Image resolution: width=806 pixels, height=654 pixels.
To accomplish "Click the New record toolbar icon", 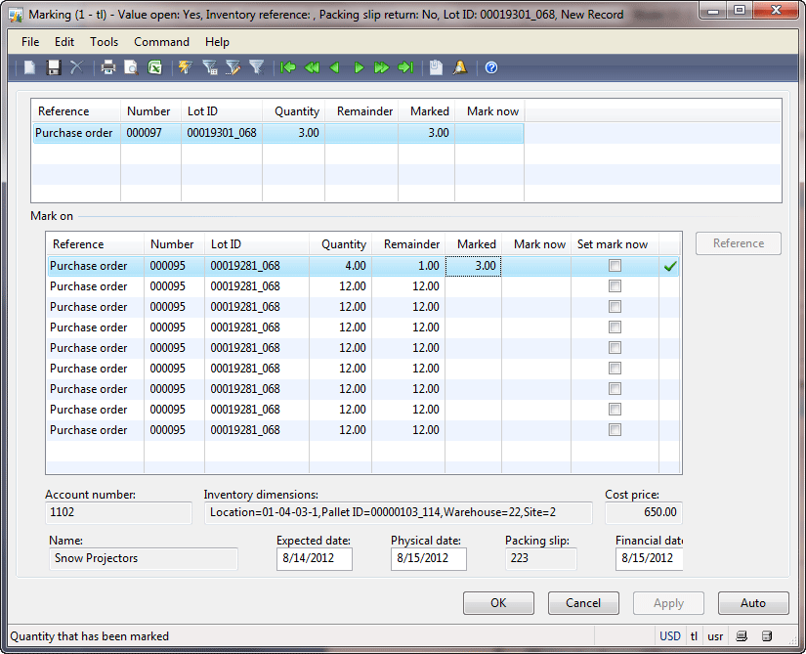I will (x=30, y=67).
